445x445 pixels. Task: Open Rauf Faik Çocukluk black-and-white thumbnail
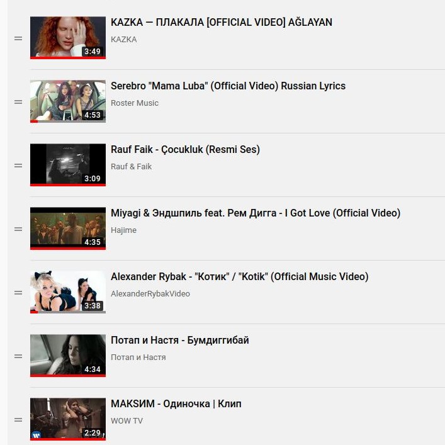68,165
